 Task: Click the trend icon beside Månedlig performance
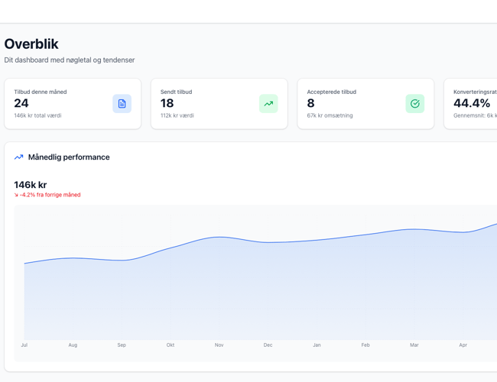pos(19,157)
